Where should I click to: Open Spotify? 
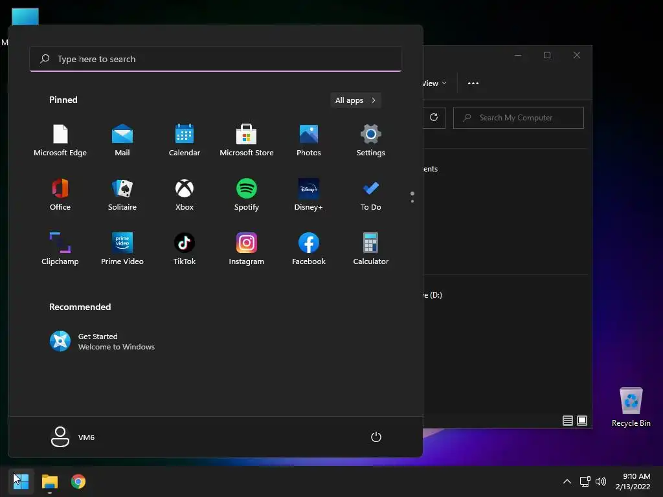coord(247,195)
